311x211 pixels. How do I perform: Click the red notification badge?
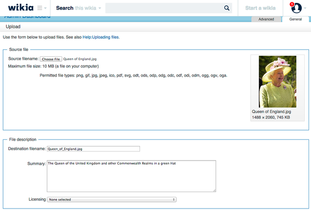[292, 4]
